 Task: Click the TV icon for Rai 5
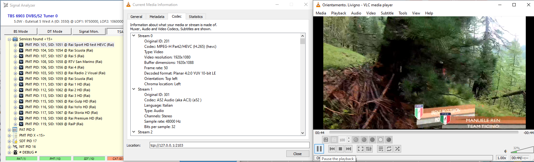(x=21, y=56)
